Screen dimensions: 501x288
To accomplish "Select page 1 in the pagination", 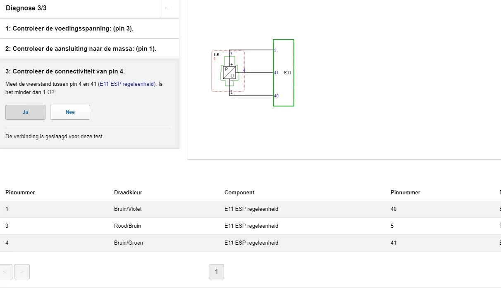I will coord(216,271).
